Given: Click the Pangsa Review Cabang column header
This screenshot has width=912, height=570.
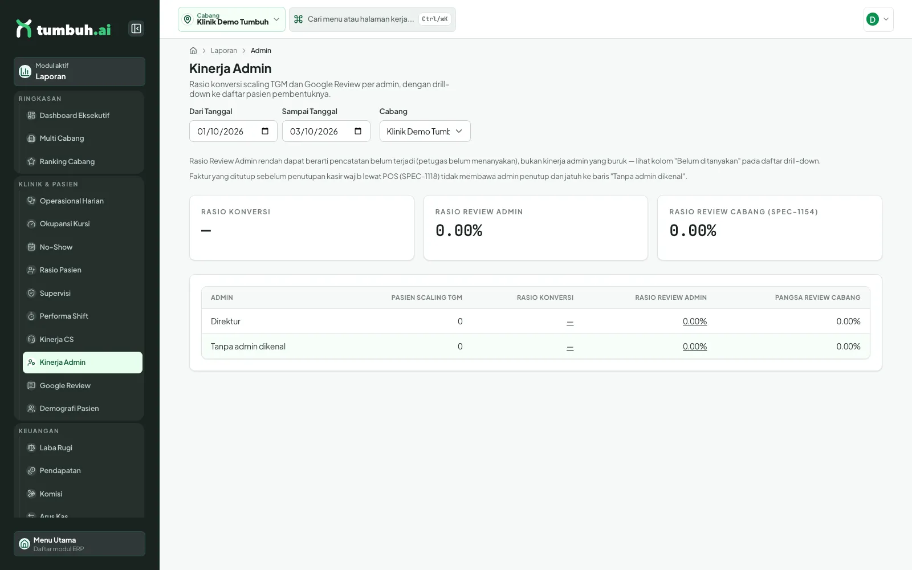Looking at the screenshot, I should [x=818, y=298].
